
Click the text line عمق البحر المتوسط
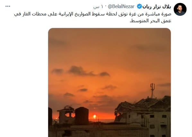[x=150, y=21]
